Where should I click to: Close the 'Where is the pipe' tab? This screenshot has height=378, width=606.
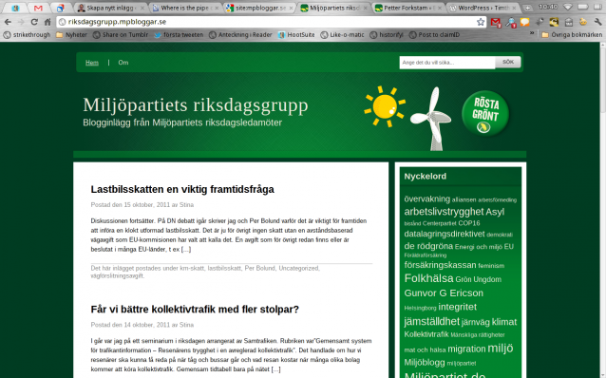pyautogui.click(x=217, y=8)
